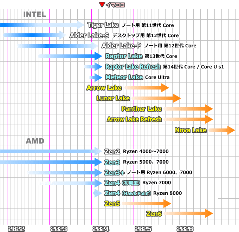Click the blue arrow left of Raptor Lake
The width and height of the screenshot is (239, 232).
(x=70, y=56)
